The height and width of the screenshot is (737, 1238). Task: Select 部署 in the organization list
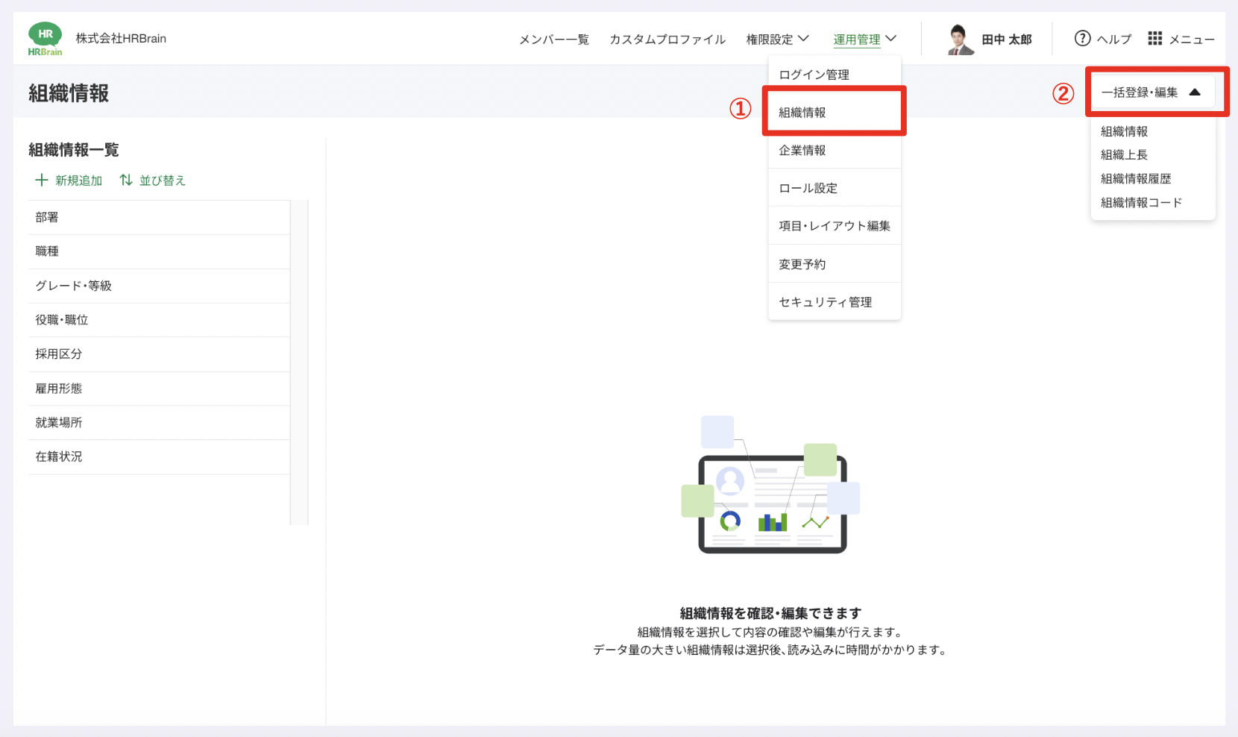[x=47, y=217]
